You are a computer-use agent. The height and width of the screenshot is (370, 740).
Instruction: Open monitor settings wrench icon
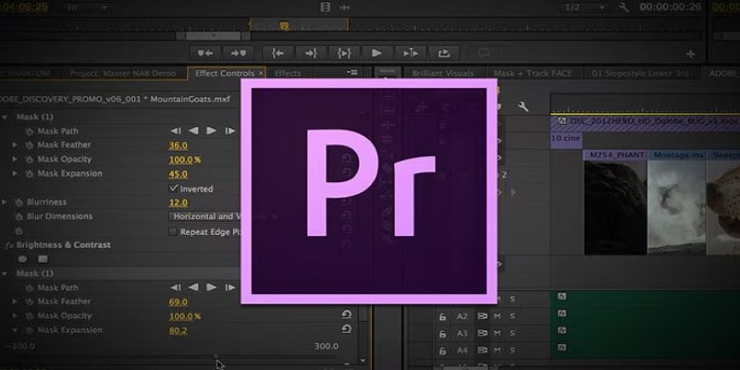click(x=623, y=7)
